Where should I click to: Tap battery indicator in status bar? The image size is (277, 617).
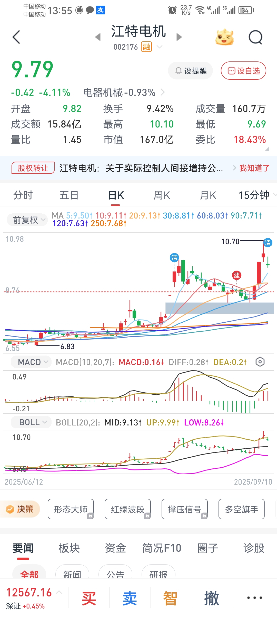pos(246,10)
